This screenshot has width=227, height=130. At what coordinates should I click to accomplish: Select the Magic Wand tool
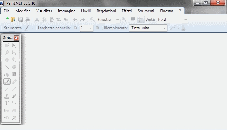[x=7, y=67]
